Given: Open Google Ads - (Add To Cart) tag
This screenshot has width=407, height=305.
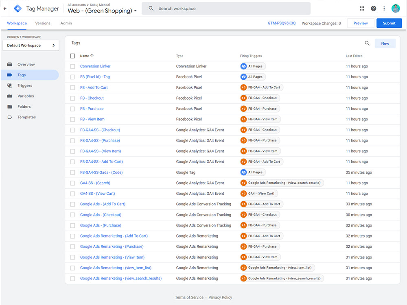Looking at the screenshot, I should 103,204.
